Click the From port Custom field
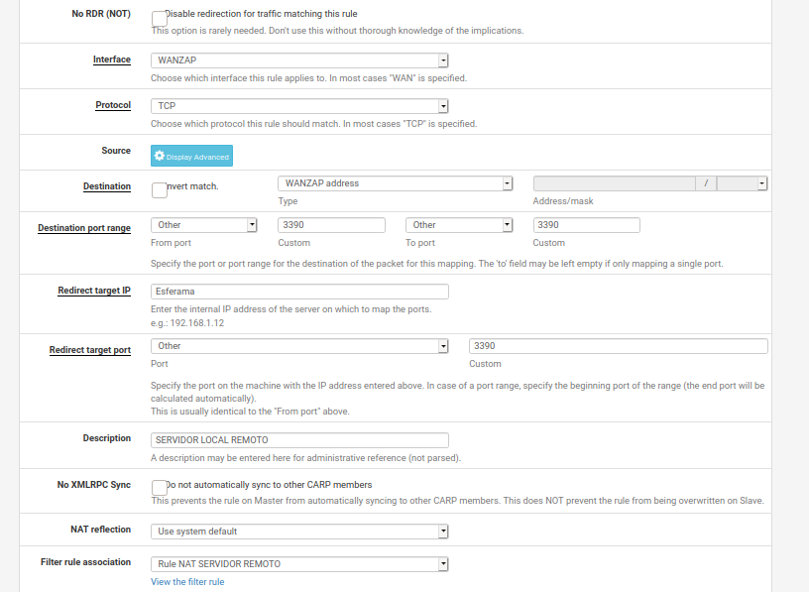The image size is (809, 592). pyautogui.click(x=331, y=225)
